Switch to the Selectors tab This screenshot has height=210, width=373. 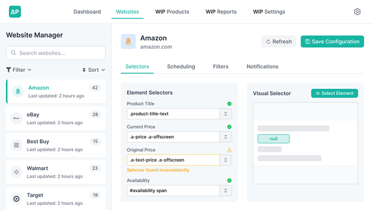(x=137, y=66)
